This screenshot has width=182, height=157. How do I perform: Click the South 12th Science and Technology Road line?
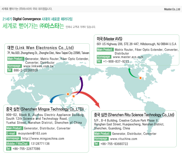pyautogui.click(x=37, y=118)
